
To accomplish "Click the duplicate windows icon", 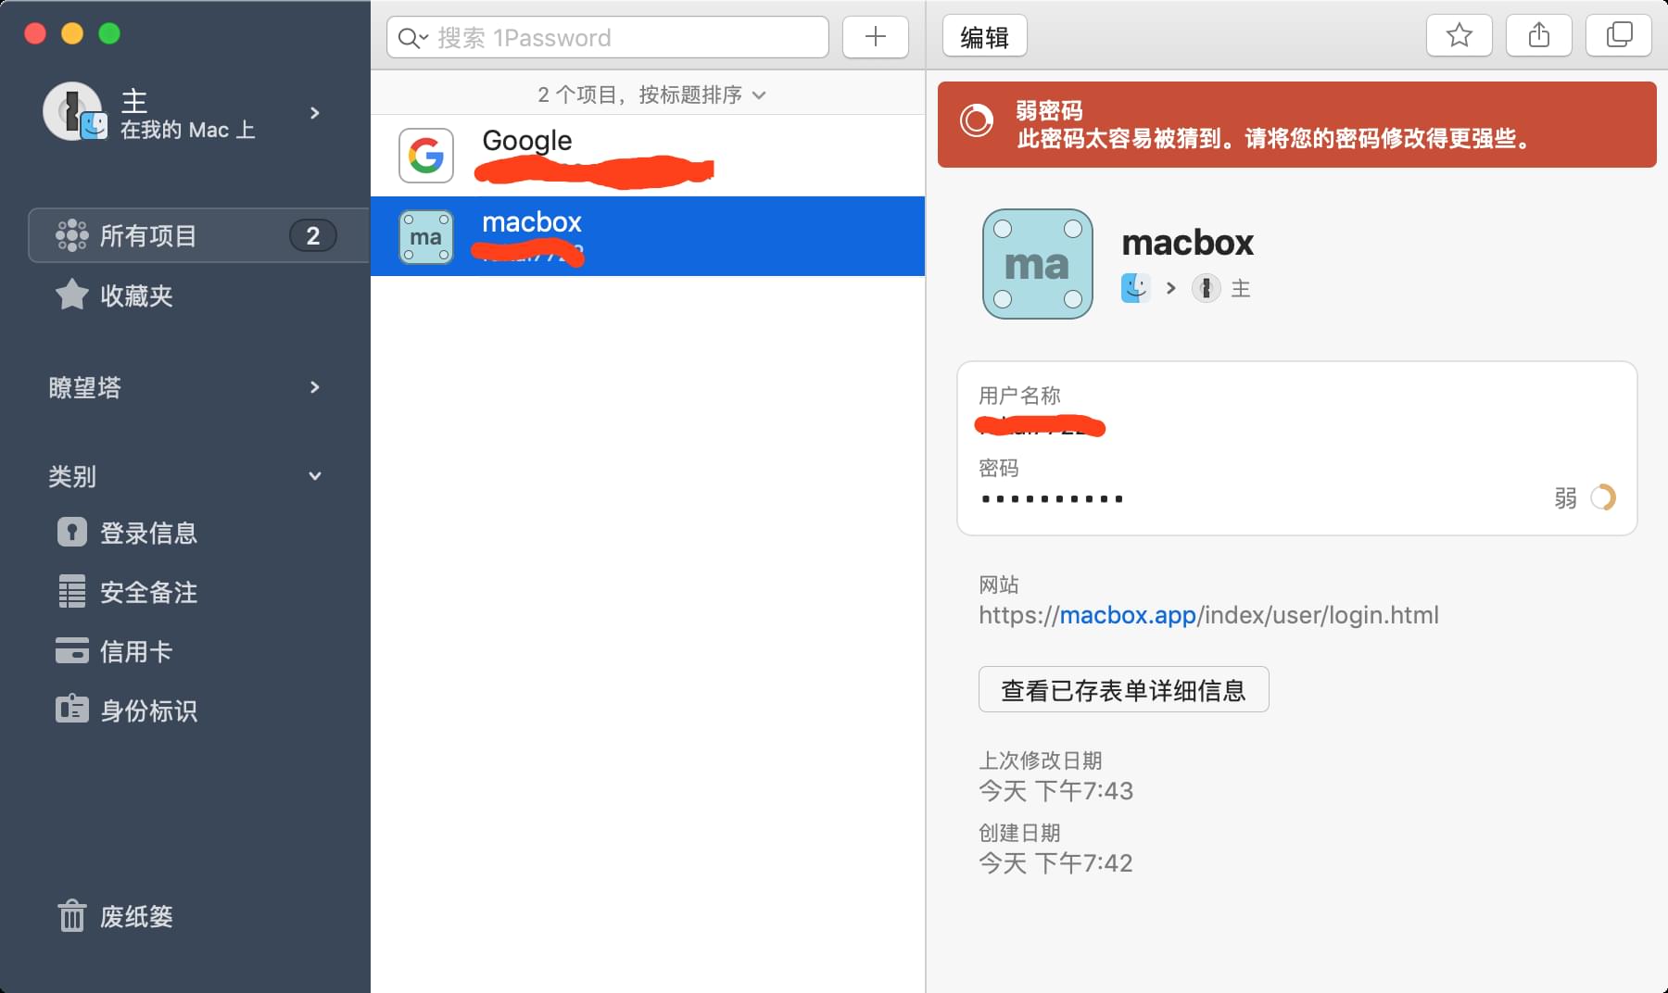I will tap(1618, 36).
